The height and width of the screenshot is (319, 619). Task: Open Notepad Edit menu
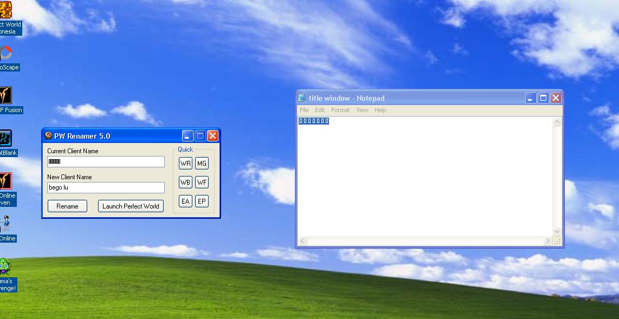click(x=320, y=110)
